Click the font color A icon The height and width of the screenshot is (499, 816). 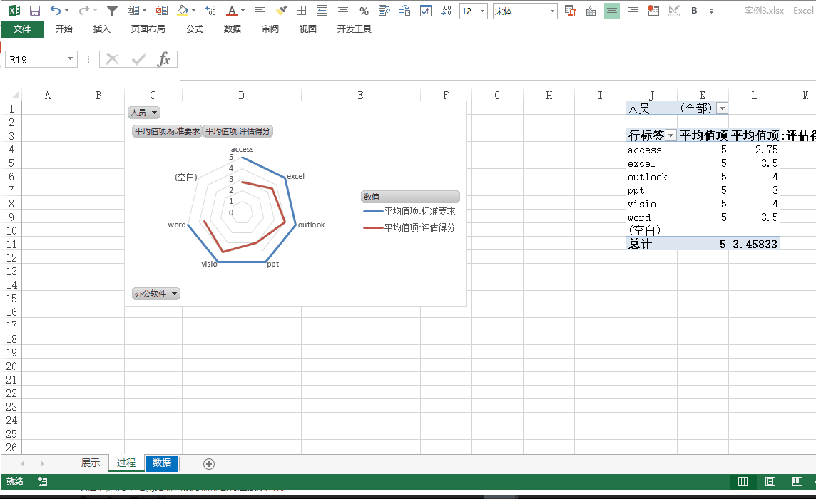[232, 11]
